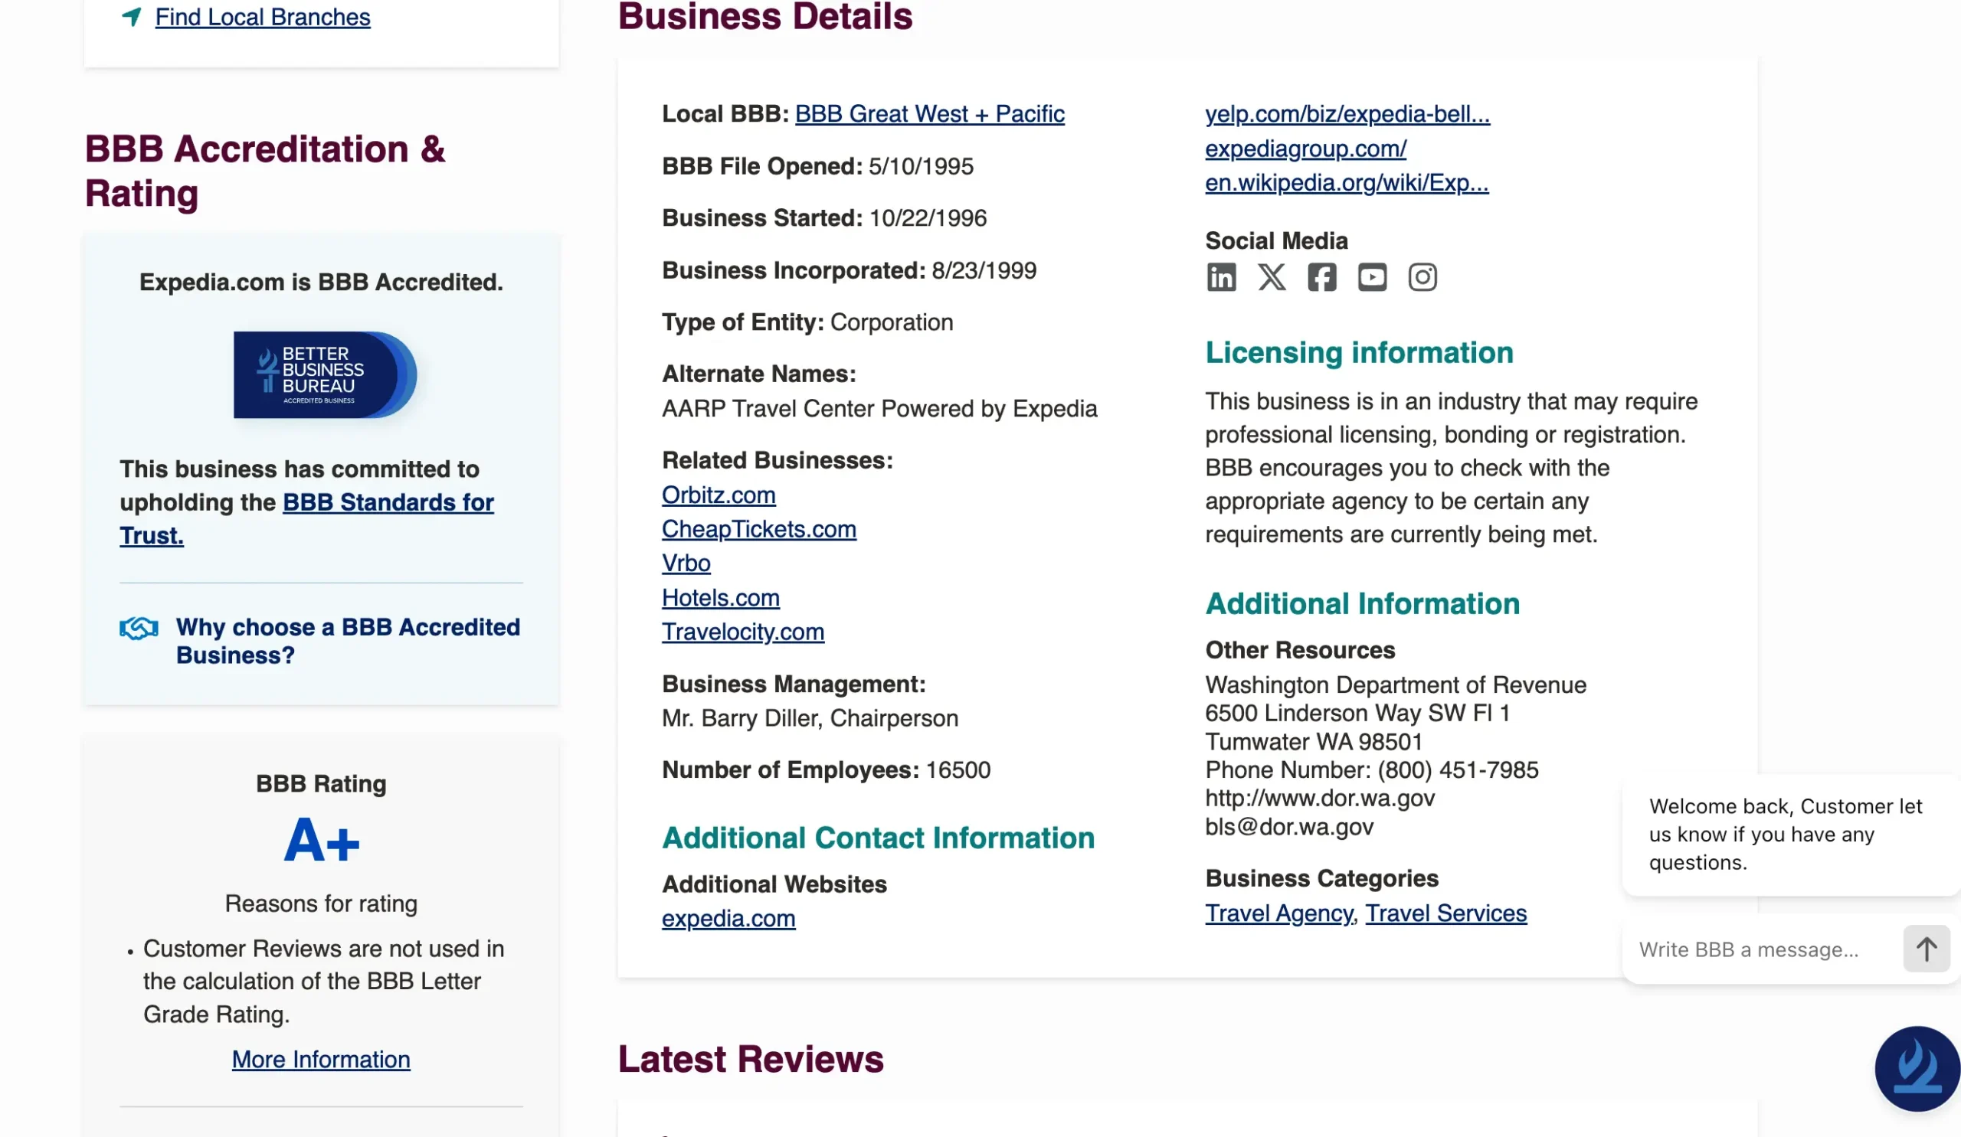Click the Latest Reviews heading
1961x1137 pixels.
750,1059
